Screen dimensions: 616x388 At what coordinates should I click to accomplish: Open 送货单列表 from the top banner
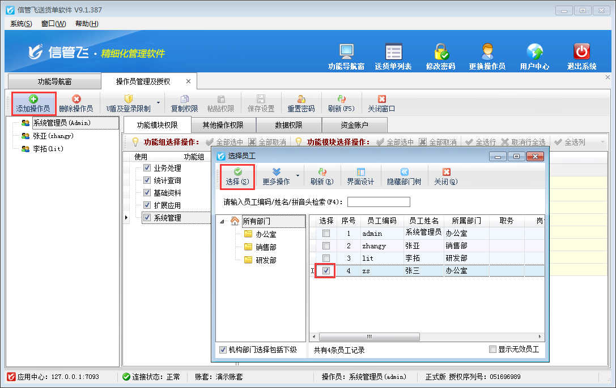click(x=393, y=52)
